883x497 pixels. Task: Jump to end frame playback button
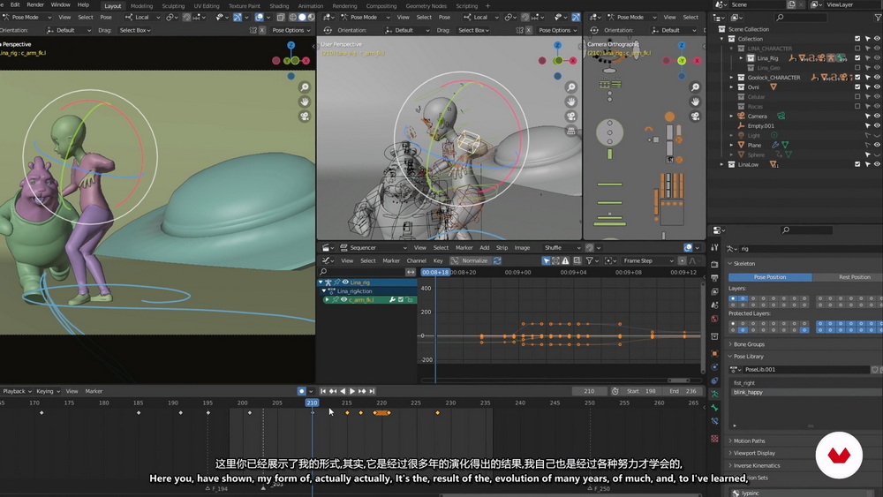(372, 391)
